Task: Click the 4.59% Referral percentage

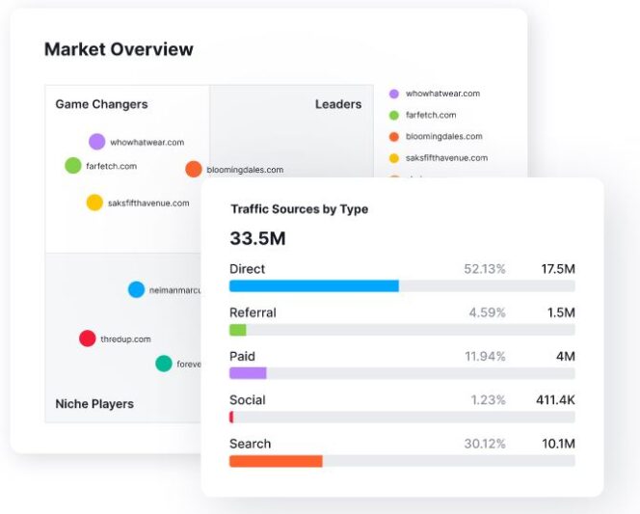Action: click(x=488, y=312)
